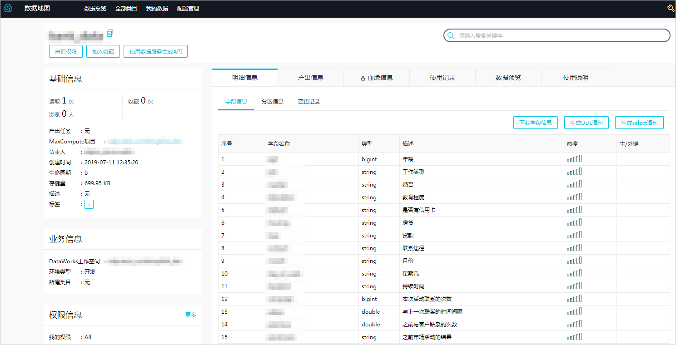Switch to the 明细信息 tab
Image resolution: width=676 pixels, height=345 pixels.
coord(245,78)
